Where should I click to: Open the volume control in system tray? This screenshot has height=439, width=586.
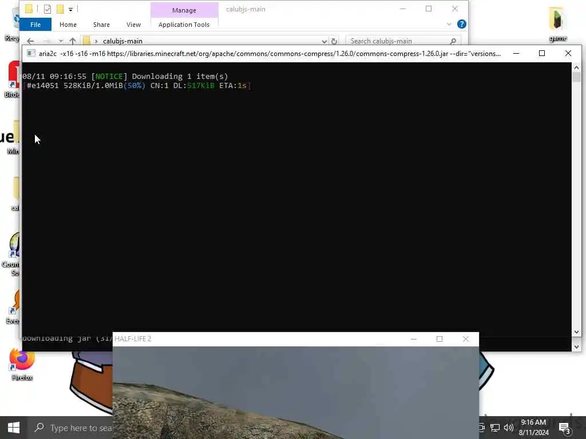point(508,428)
